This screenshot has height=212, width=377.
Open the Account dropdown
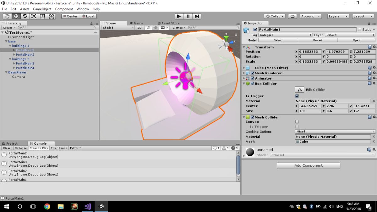[310, 16]
